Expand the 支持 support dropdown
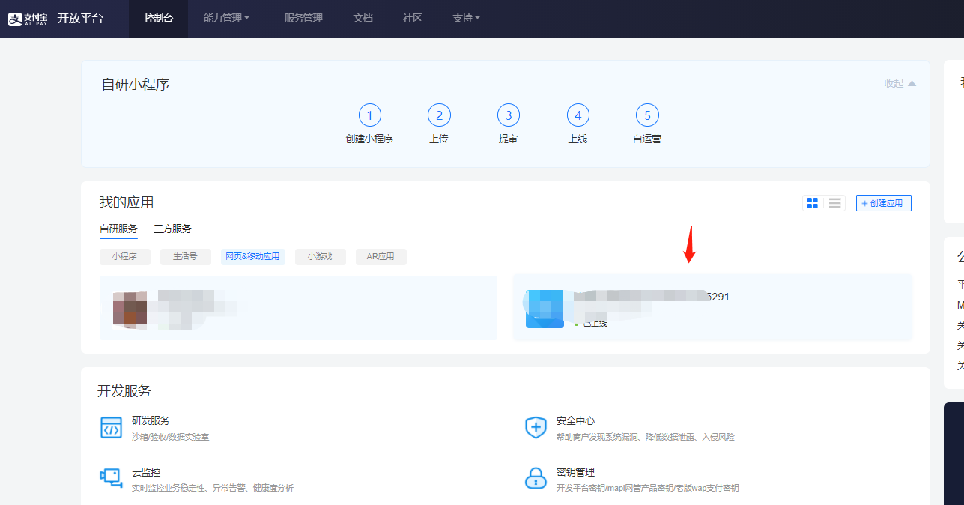This screenshot has width=964, height=505. pos(466,19)
